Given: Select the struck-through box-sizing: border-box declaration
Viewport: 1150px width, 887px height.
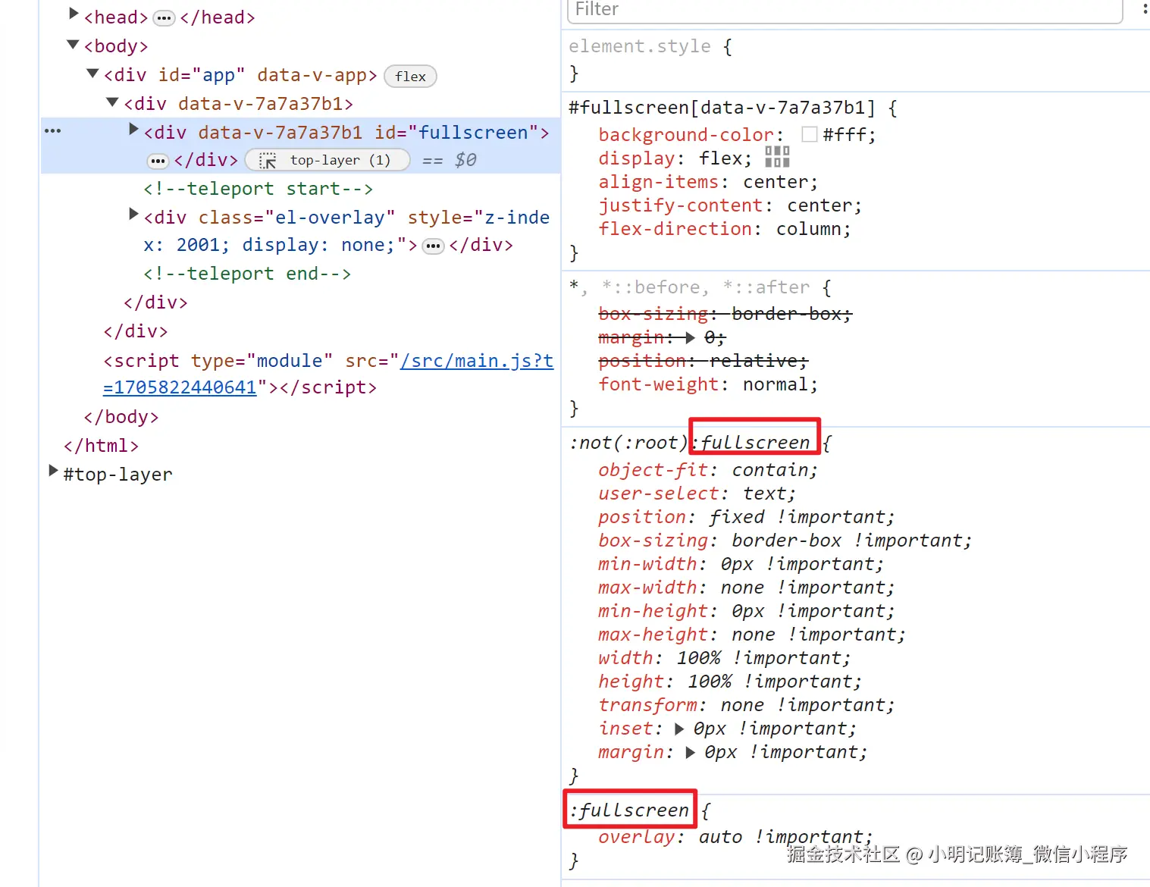Looking at the screenshot, I should [x=725, y=314].
